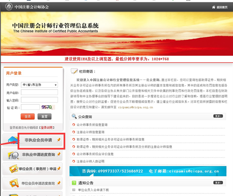Open 注册会计师信息查询 link
The image size is (233, 196).
[x=90, y=132]
